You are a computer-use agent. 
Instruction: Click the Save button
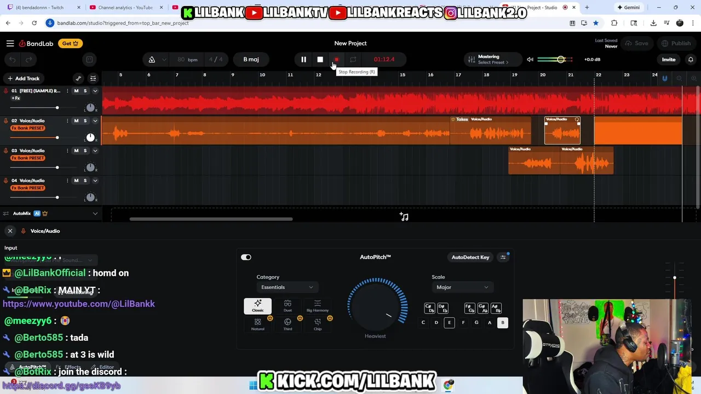(x=637, y=43)
